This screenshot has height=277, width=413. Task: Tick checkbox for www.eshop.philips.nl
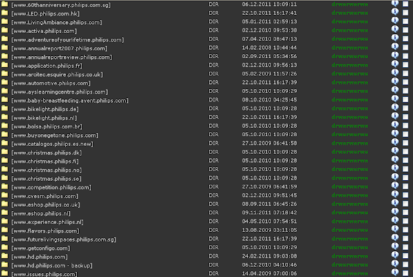click(405, 212)
